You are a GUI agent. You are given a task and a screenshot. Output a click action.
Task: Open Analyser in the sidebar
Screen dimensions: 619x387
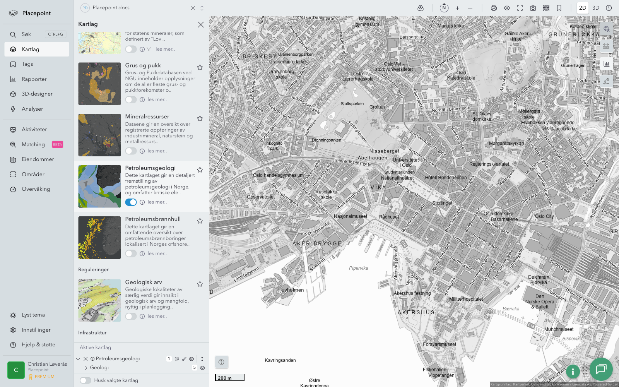tap(32, 109)
